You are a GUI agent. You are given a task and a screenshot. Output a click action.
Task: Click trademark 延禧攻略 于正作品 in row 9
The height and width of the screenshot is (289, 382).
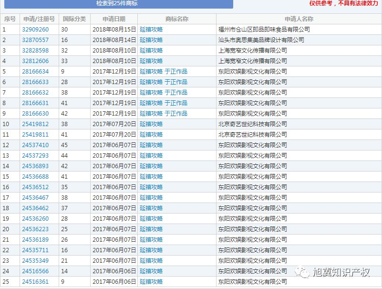coord(164,114)
